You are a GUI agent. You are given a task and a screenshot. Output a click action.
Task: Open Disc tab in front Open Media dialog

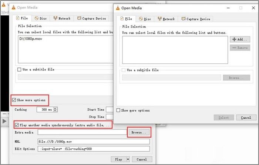[145, 19]
